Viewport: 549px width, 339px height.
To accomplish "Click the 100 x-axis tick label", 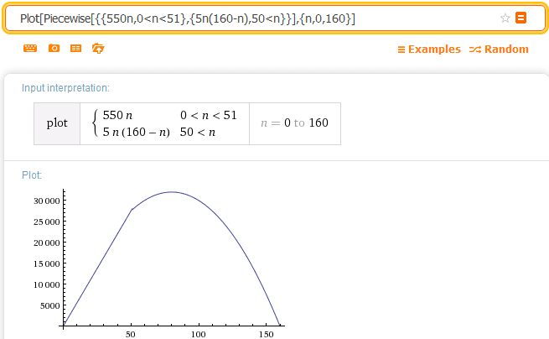I will click(x=199, y=334).
